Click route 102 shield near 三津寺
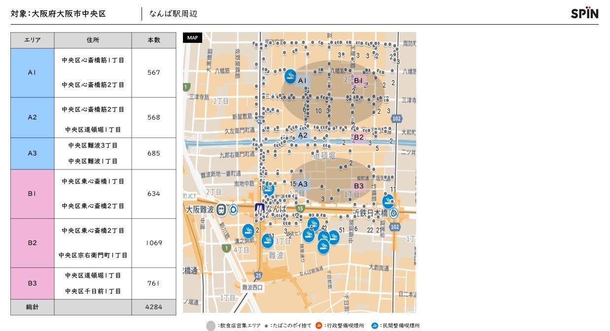 [x=396, y=119]
